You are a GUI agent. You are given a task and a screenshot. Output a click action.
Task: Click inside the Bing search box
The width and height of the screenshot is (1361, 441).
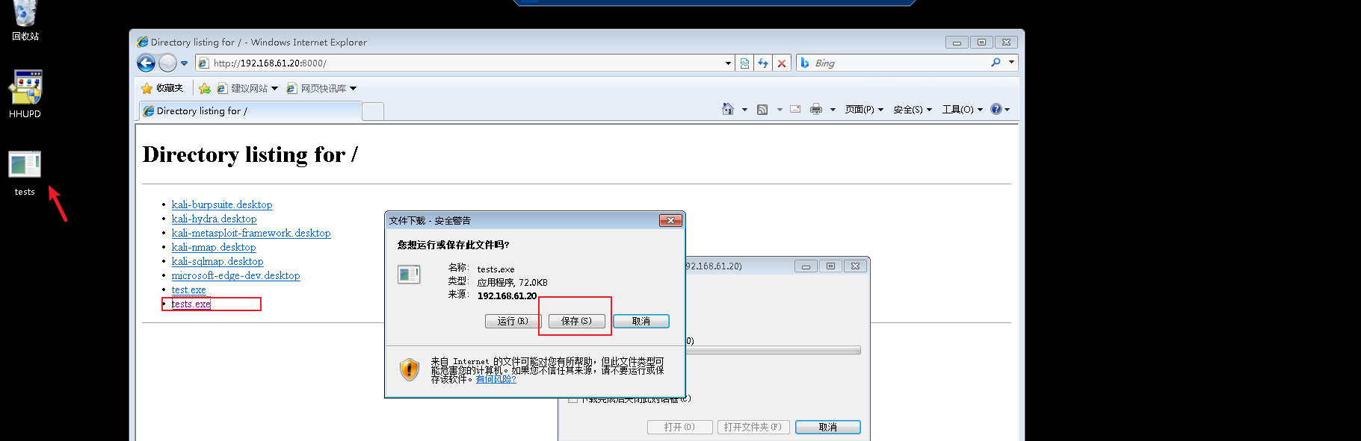pyautogui.click(x=897, y=63)
